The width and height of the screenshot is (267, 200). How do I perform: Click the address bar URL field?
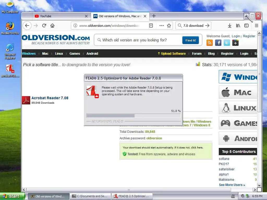pos(109,26)
